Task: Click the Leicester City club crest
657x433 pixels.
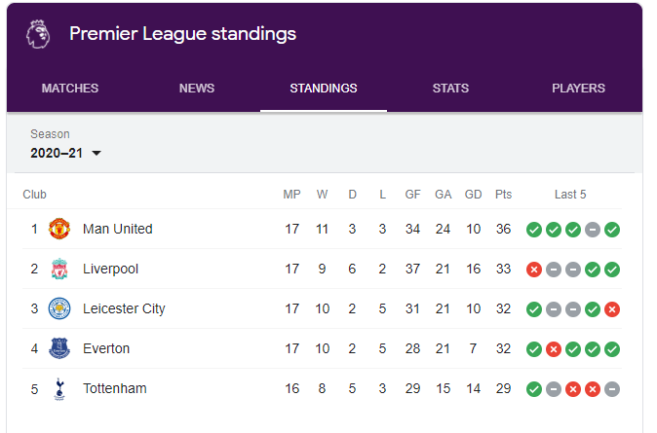Action: point(59,309)
